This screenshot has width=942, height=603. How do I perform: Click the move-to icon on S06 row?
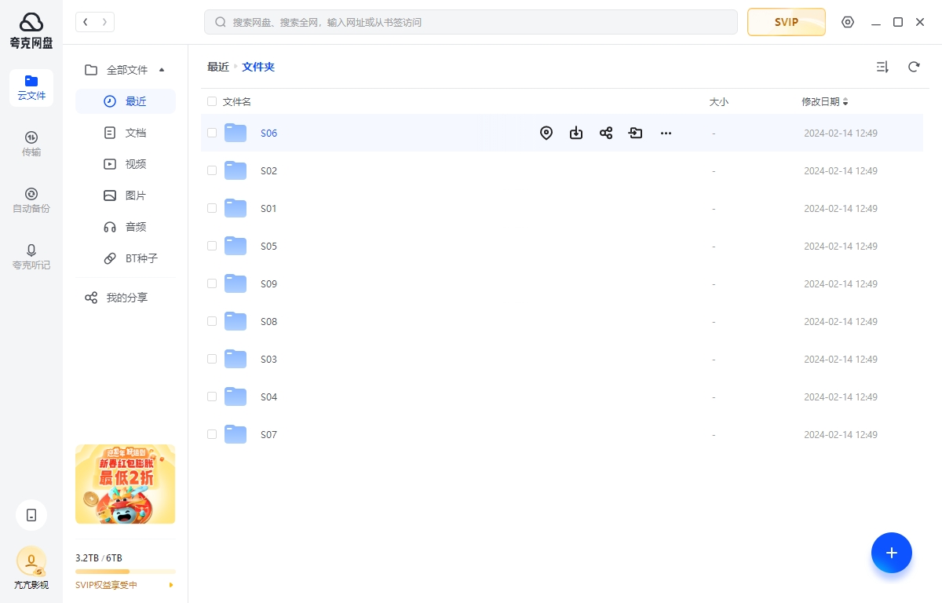tap(636, 133)
